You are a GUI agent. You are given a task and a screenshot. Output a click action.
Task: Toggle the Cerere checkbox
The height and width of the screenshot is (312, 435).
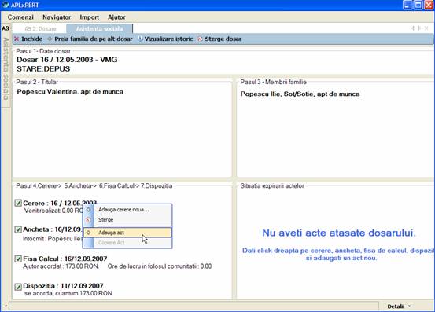click(18, 203)
